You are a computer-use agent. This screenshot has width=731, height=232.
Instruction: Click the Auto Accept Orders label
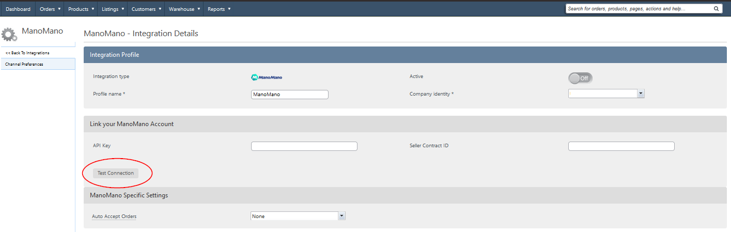[114, 216]
